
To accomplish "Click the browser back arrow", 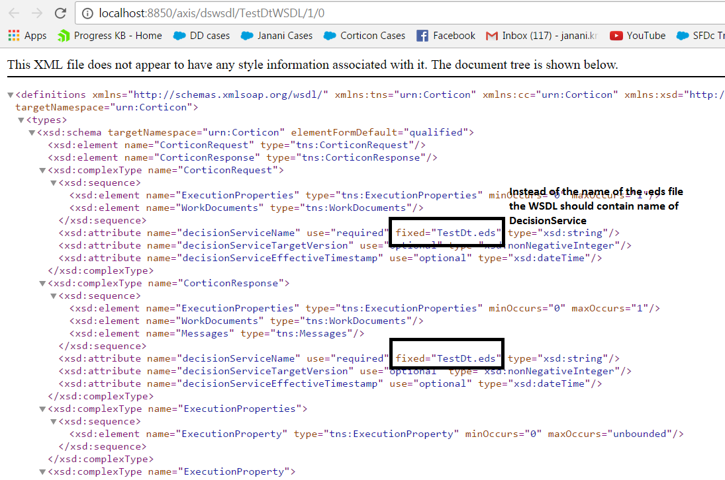I will (14, 13).
